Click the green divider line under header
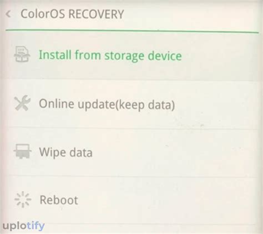Viewport: 263px width, 234px height. point(132,31)
